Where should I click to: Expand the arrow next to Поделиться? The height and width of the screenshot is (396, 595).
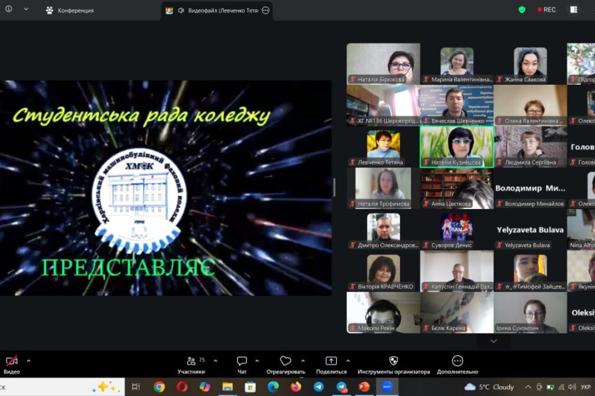[348, 361]
